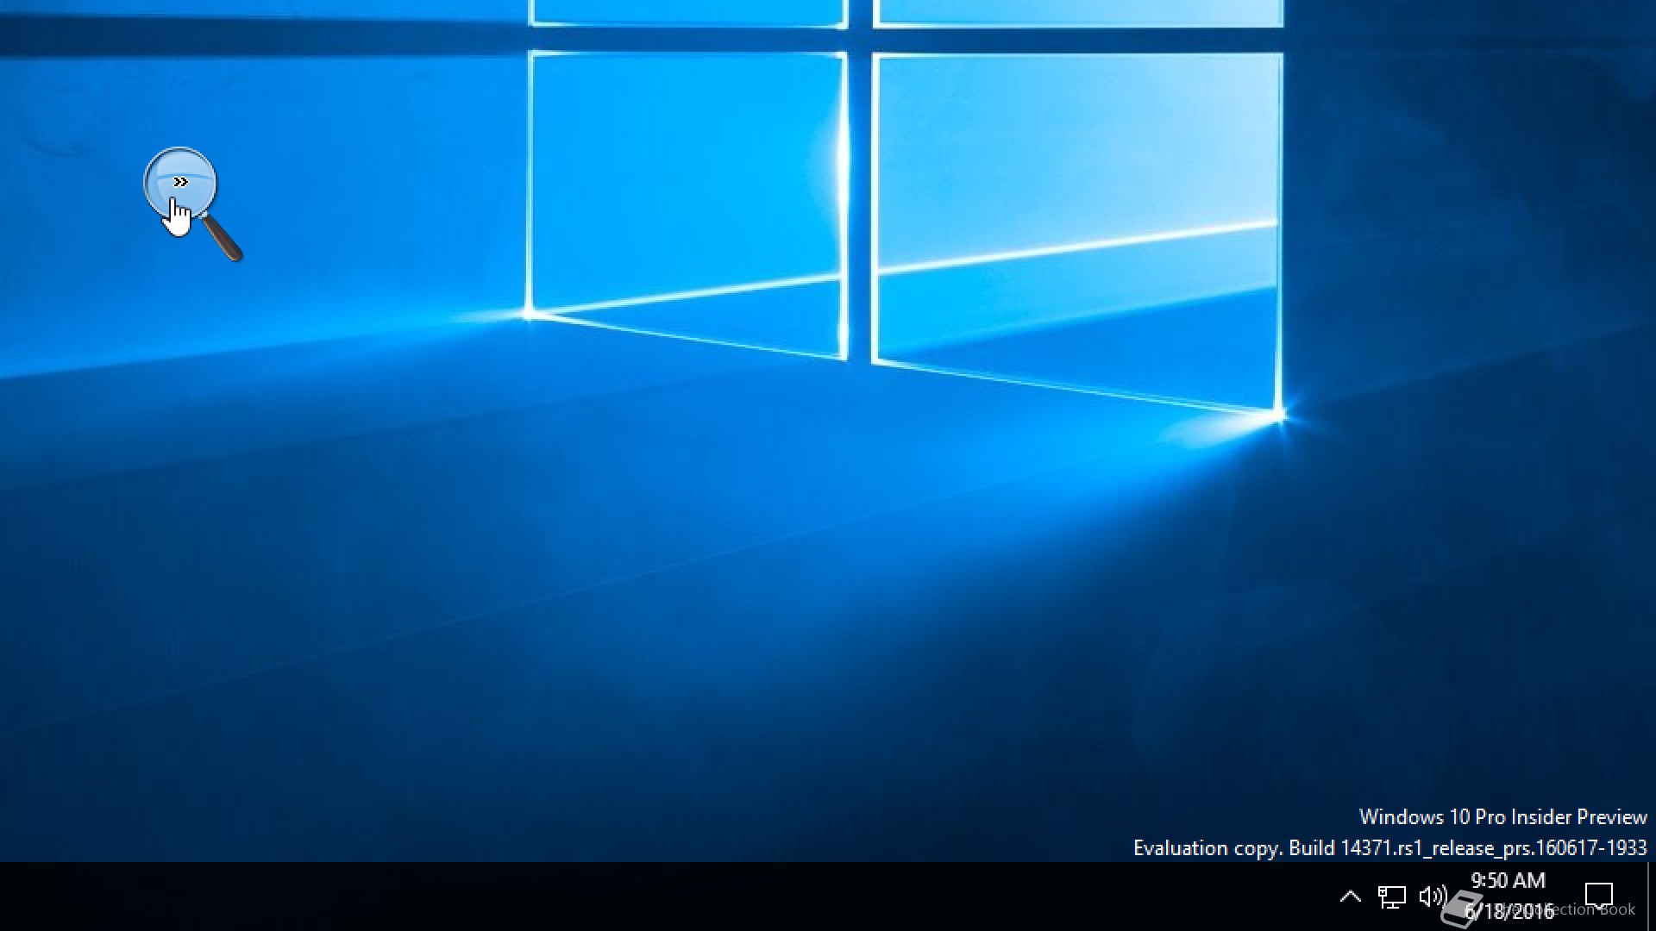Click the Show desktop sliver at taskbar end
This screenshot has height=931, width=1656.
1651,897
